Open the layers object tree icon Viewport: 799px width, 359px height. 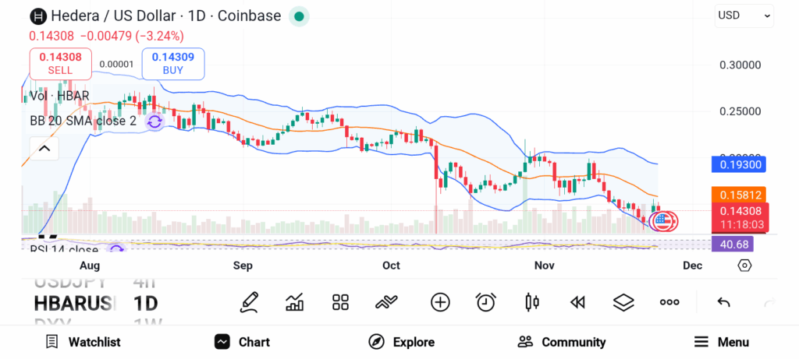point(623,302)
